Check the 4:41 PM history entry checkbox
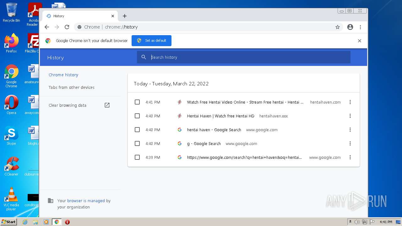Viewport: 402px width, 226px height. (x=137, y=102)
